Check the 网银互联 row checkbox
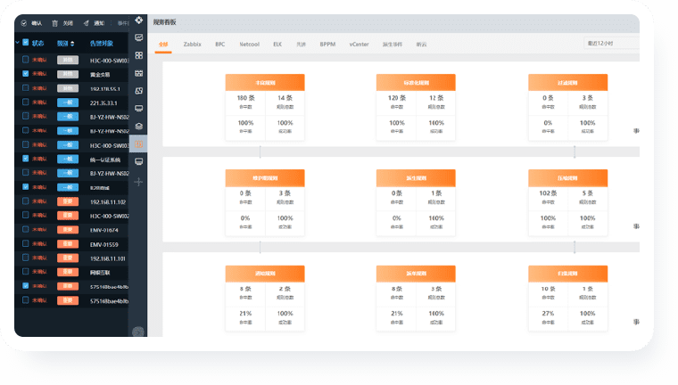Viewport: 678px width, 385px height. click(x=26, y=271)
